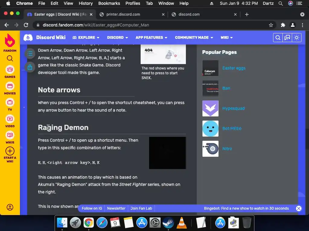Viewport: 309px width, 231px height.
Task: Bookmark this page with star icon
Action: click(271, 25)
